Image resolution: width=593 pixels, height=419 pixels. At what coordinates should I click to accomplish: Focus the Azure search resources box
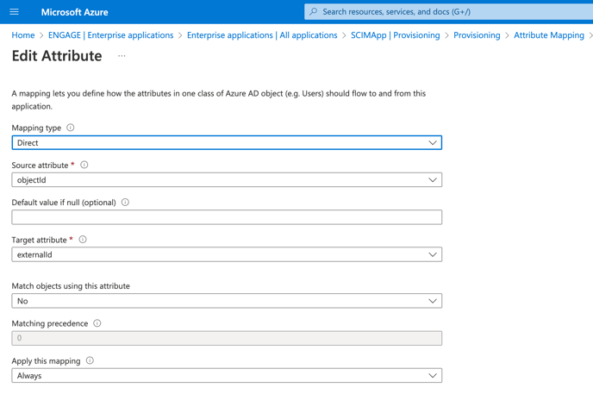tap(448, 12)
